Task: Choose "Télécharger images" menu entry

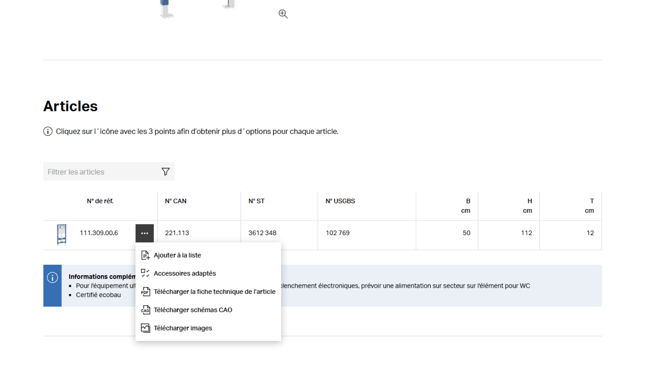Action: 183,328
